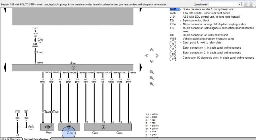Click the top magnifier reset zoom icon
Screen dimensions: 256x140
[152, 72]
